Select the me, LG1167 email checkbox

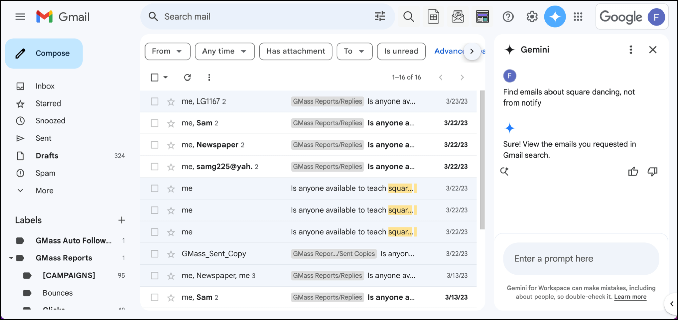(154, 101)
